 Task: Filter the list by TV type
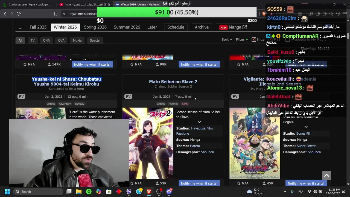click(x=33, y=40)
